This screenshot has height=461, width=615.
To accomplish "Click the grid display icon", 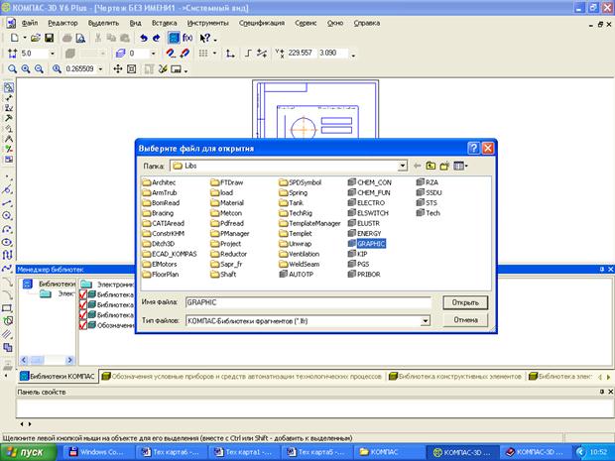I will pos(203,54).
